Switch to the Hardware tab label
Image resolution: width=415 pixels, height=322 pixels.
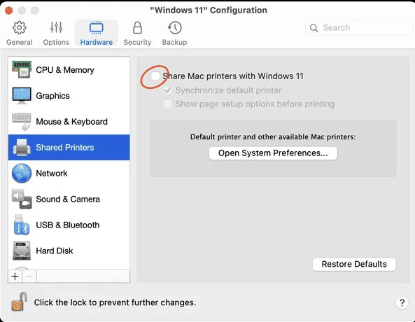(97, 42)
